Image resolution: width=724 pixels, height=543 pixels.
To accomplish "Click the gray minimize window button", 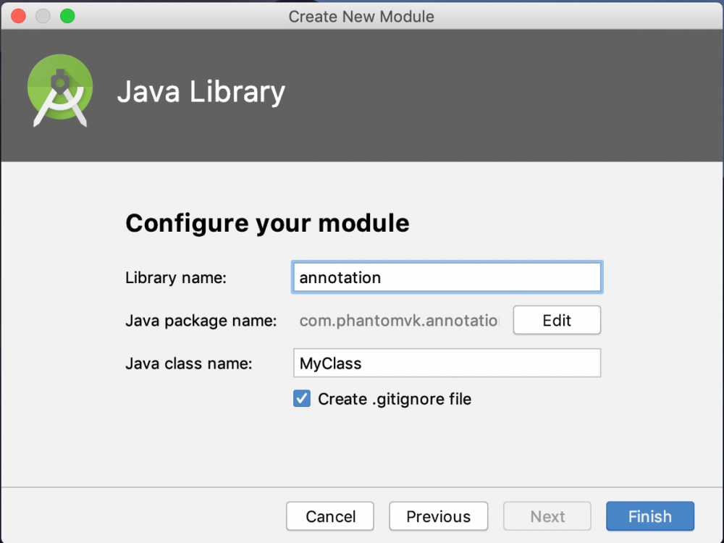I will click(x=43, y=15).
